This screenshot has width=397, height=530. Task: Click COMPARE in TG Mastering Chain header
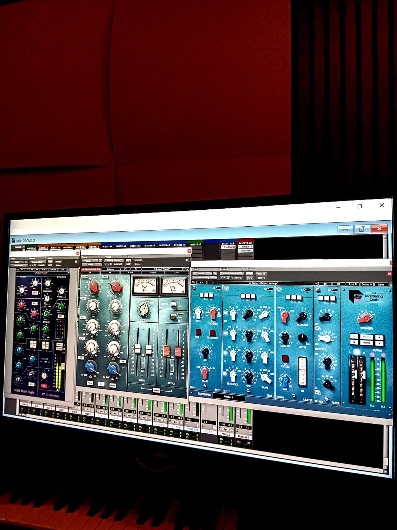(x=236, y=278)
